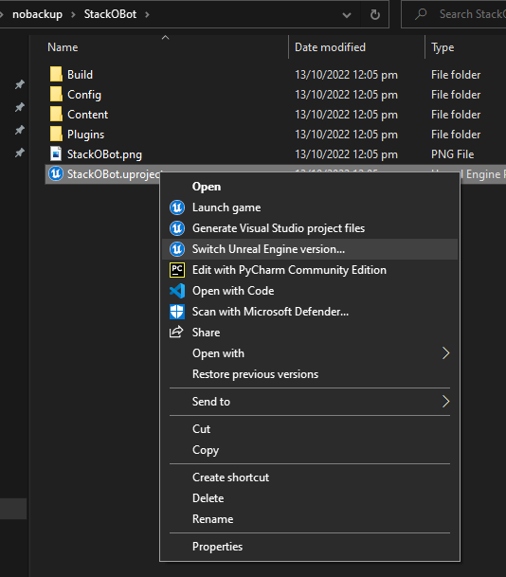Click the Unreal icon beside Switch Unreal Engine version
This screenshot has height=577, width=506.
tap(177, 249)
